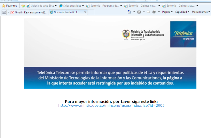Open Softonic - Últimas nov... favorite
211x138 pixels.
click(140, 6)
